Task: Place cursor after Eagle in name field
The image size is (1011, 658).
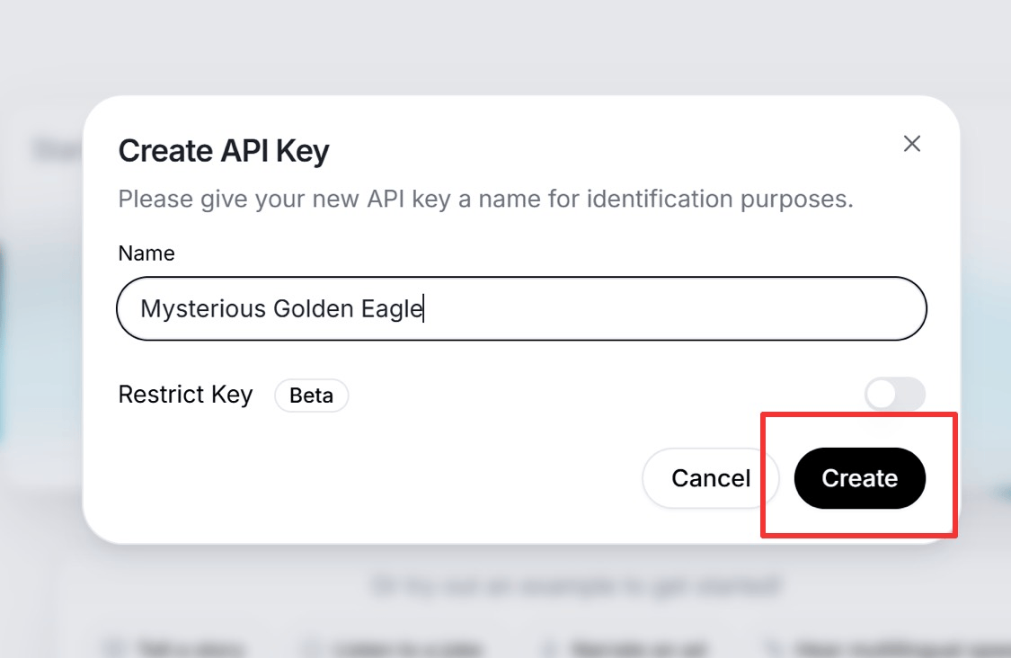Action: [423, 309]
